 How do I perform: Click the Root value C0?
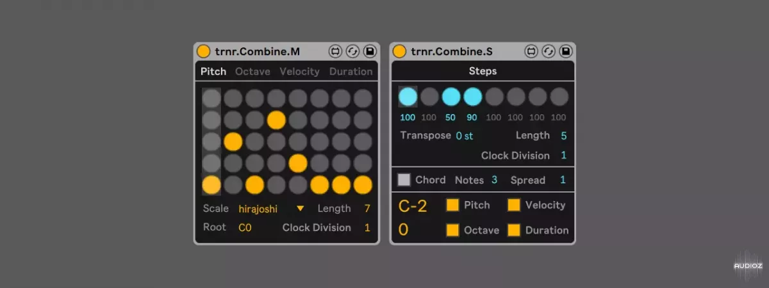click(x=245, y=228)
